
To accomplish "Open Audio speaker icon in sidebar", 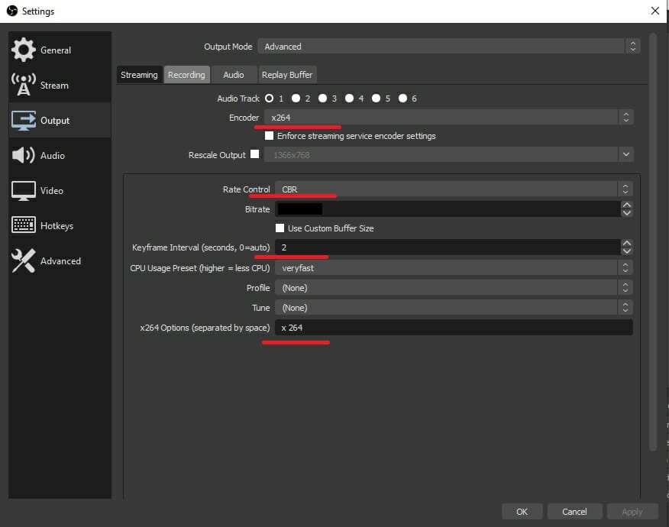I will 24,155.
